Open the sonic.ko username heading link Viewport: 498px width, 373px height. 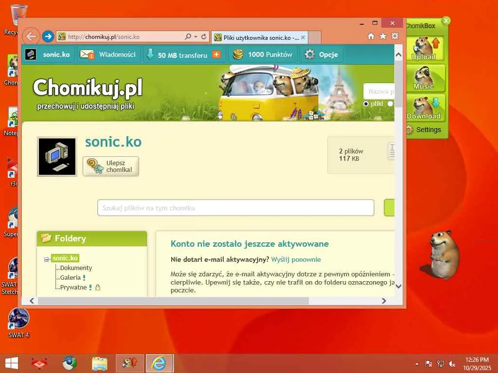[113, 142]
